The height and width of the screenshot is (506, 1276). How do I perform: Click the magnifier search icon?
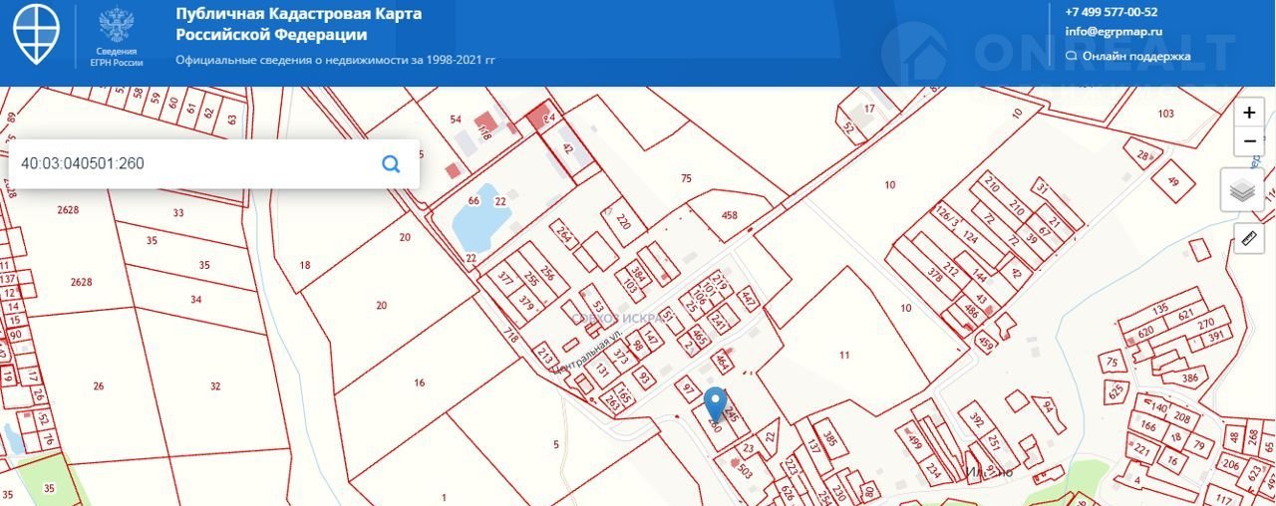tap(391, 164)
